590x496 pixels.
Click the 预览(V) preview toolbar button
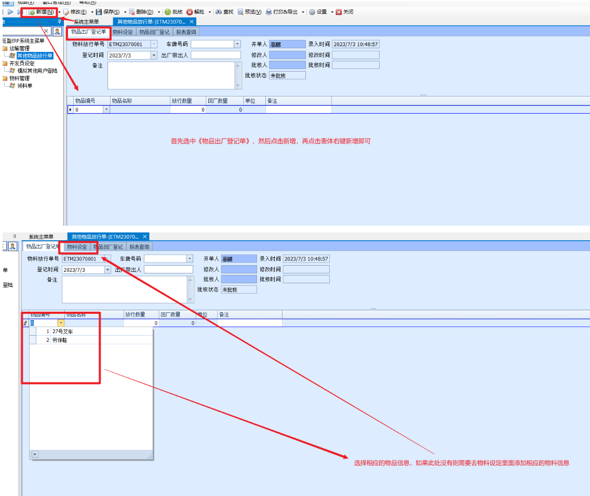coord(249,12)
